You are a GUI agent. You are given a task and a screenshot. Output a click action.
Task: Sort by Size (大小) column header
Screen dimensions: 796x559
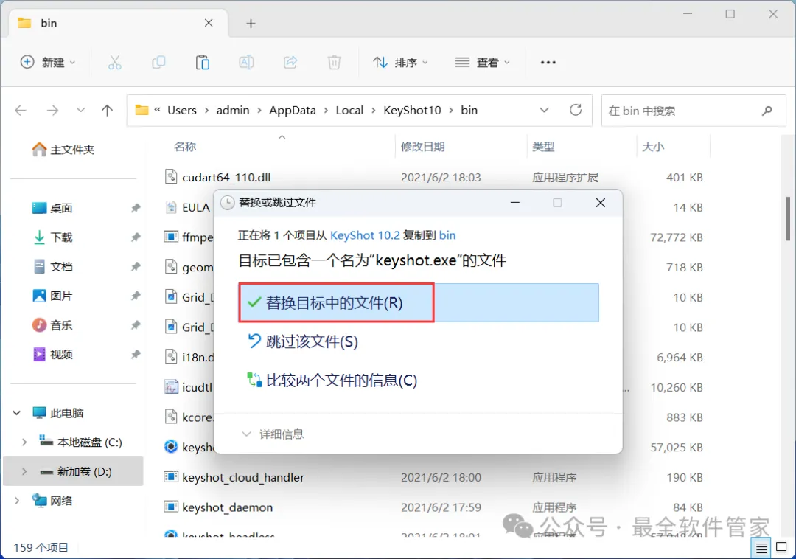pyautogui.click(x=653, y=147)
